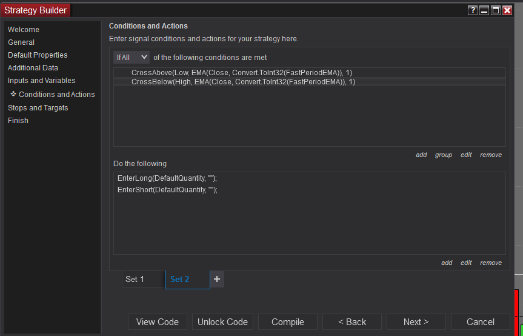Open the If All conditions dropdown
The width and height of the screenshot is (523, 336).
click(x=132, y=57)
